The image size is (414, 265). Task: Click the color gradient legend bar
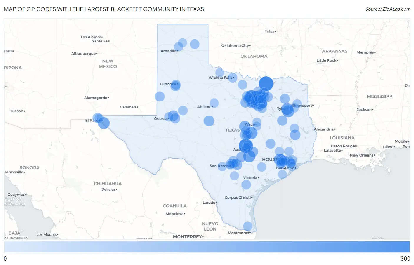tap(207, 247)
